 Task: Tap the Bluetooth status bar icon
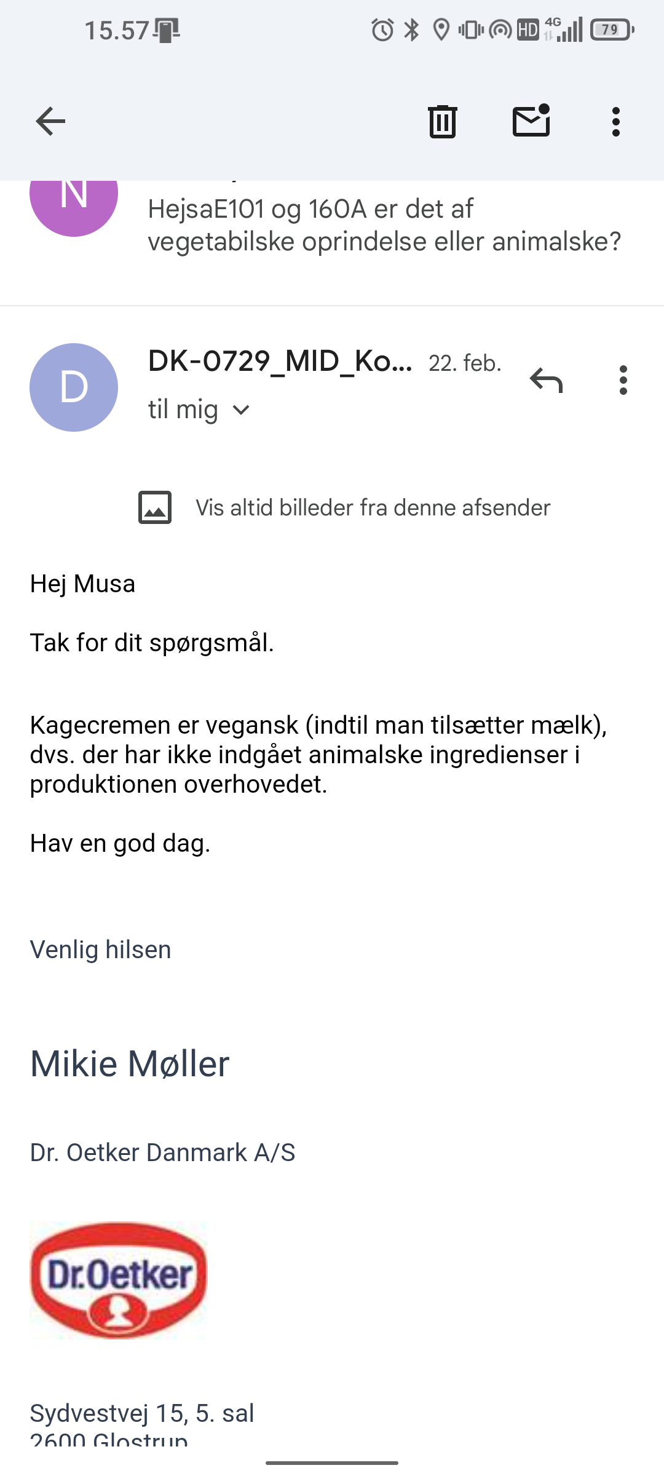[411, 30]
